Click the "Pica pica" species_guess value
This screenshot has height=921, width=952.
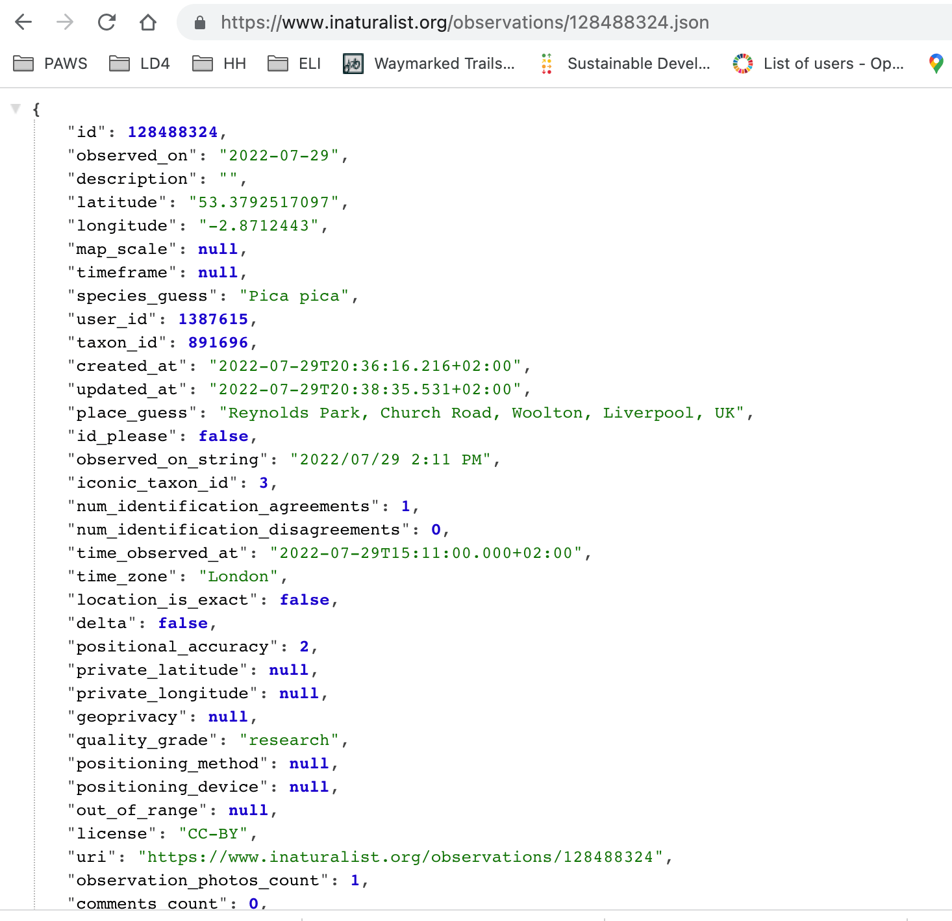pyautogui.click(x=294, y=296)
